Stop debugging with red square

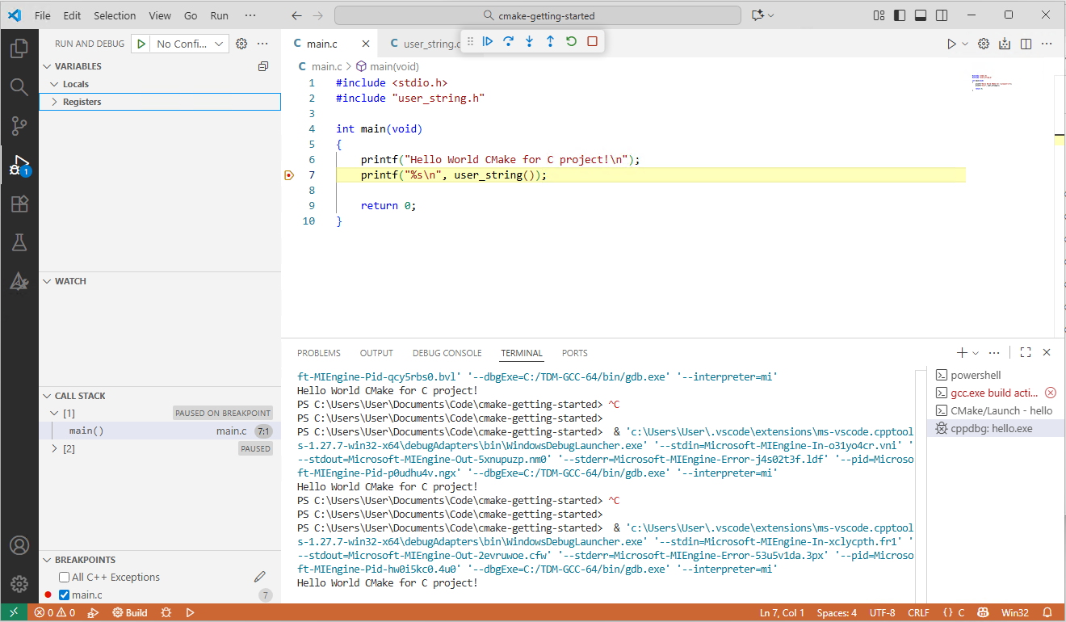tap(593, 41)
